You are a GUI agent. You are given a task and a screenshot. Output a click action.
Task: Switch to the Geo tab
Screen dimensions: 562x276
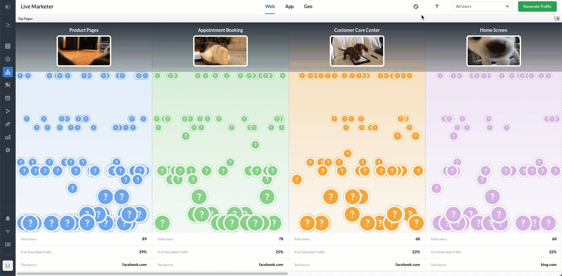click(308, 6)
